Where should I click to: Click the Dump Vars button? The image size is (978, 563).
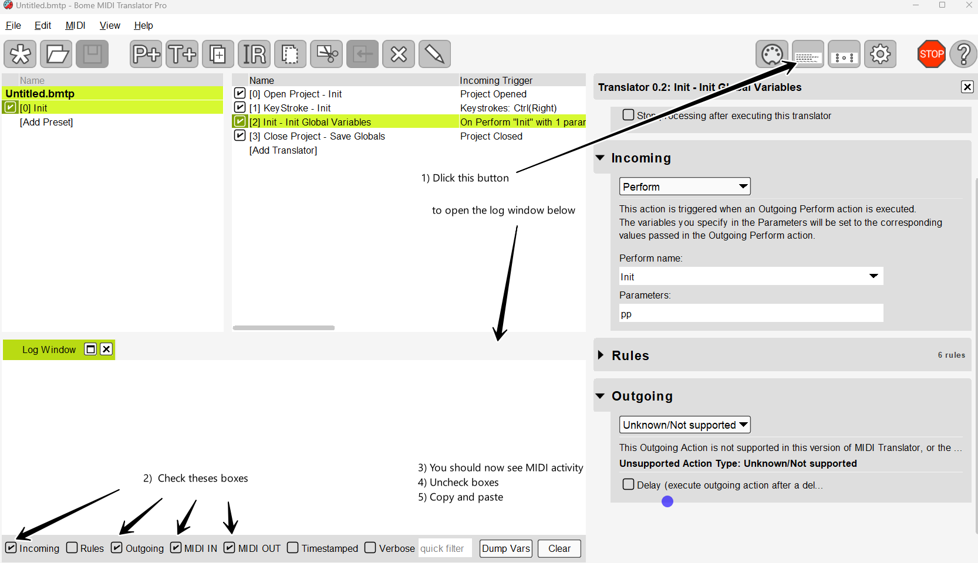click(505, 548)
